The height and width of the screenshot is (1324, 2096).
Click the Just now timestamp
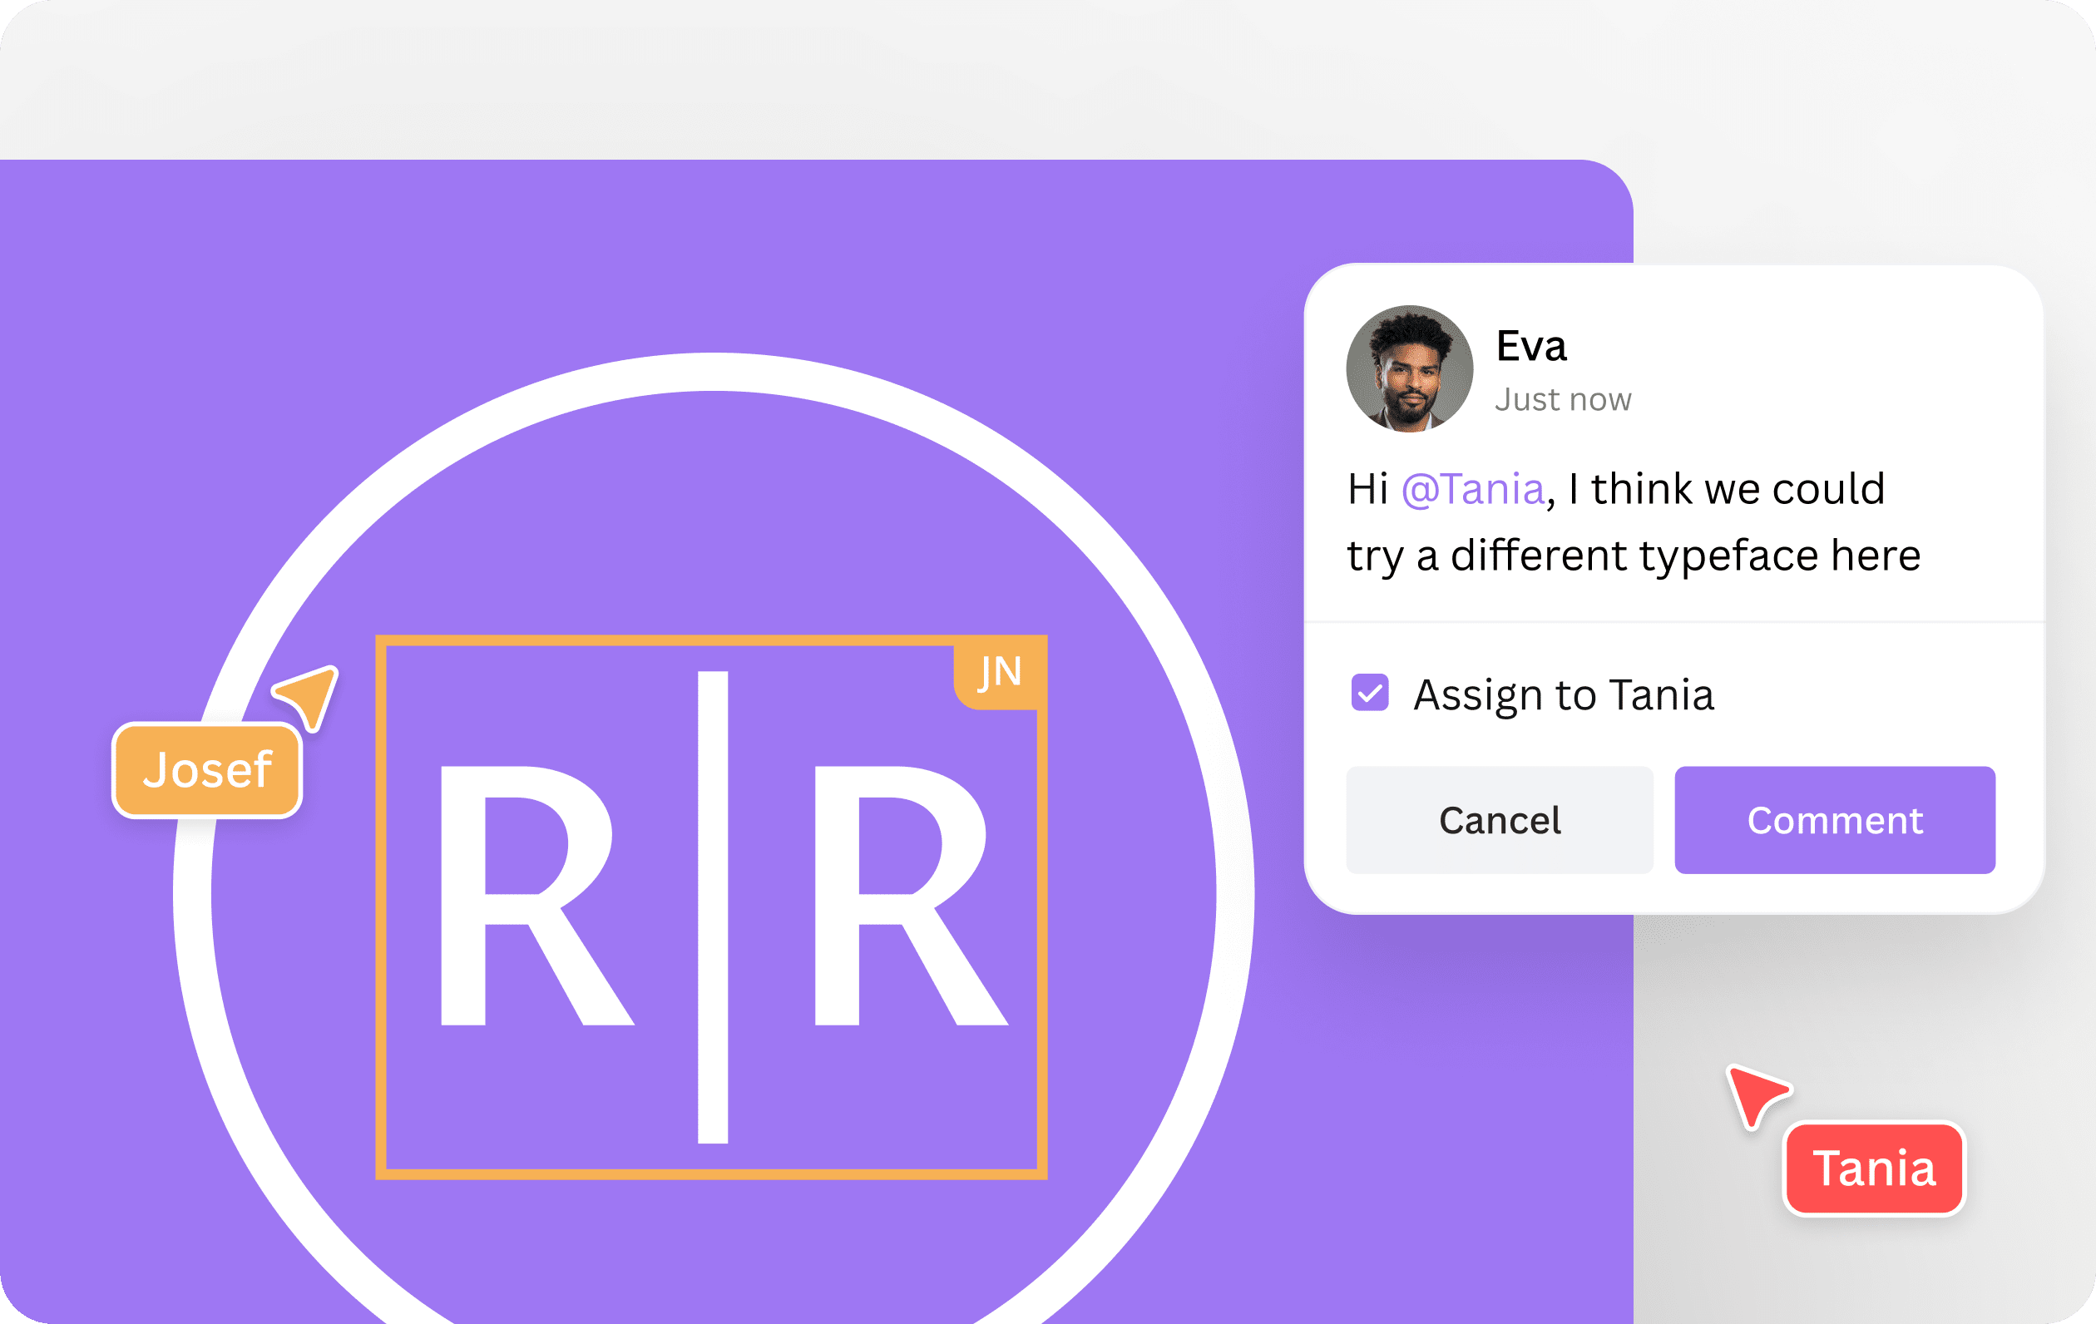tap(1564, 399)
